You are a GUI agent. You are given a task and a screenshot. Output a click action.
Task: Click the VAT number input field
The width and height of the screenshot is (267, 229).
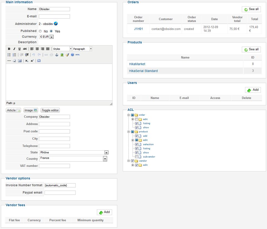(54, 166)
